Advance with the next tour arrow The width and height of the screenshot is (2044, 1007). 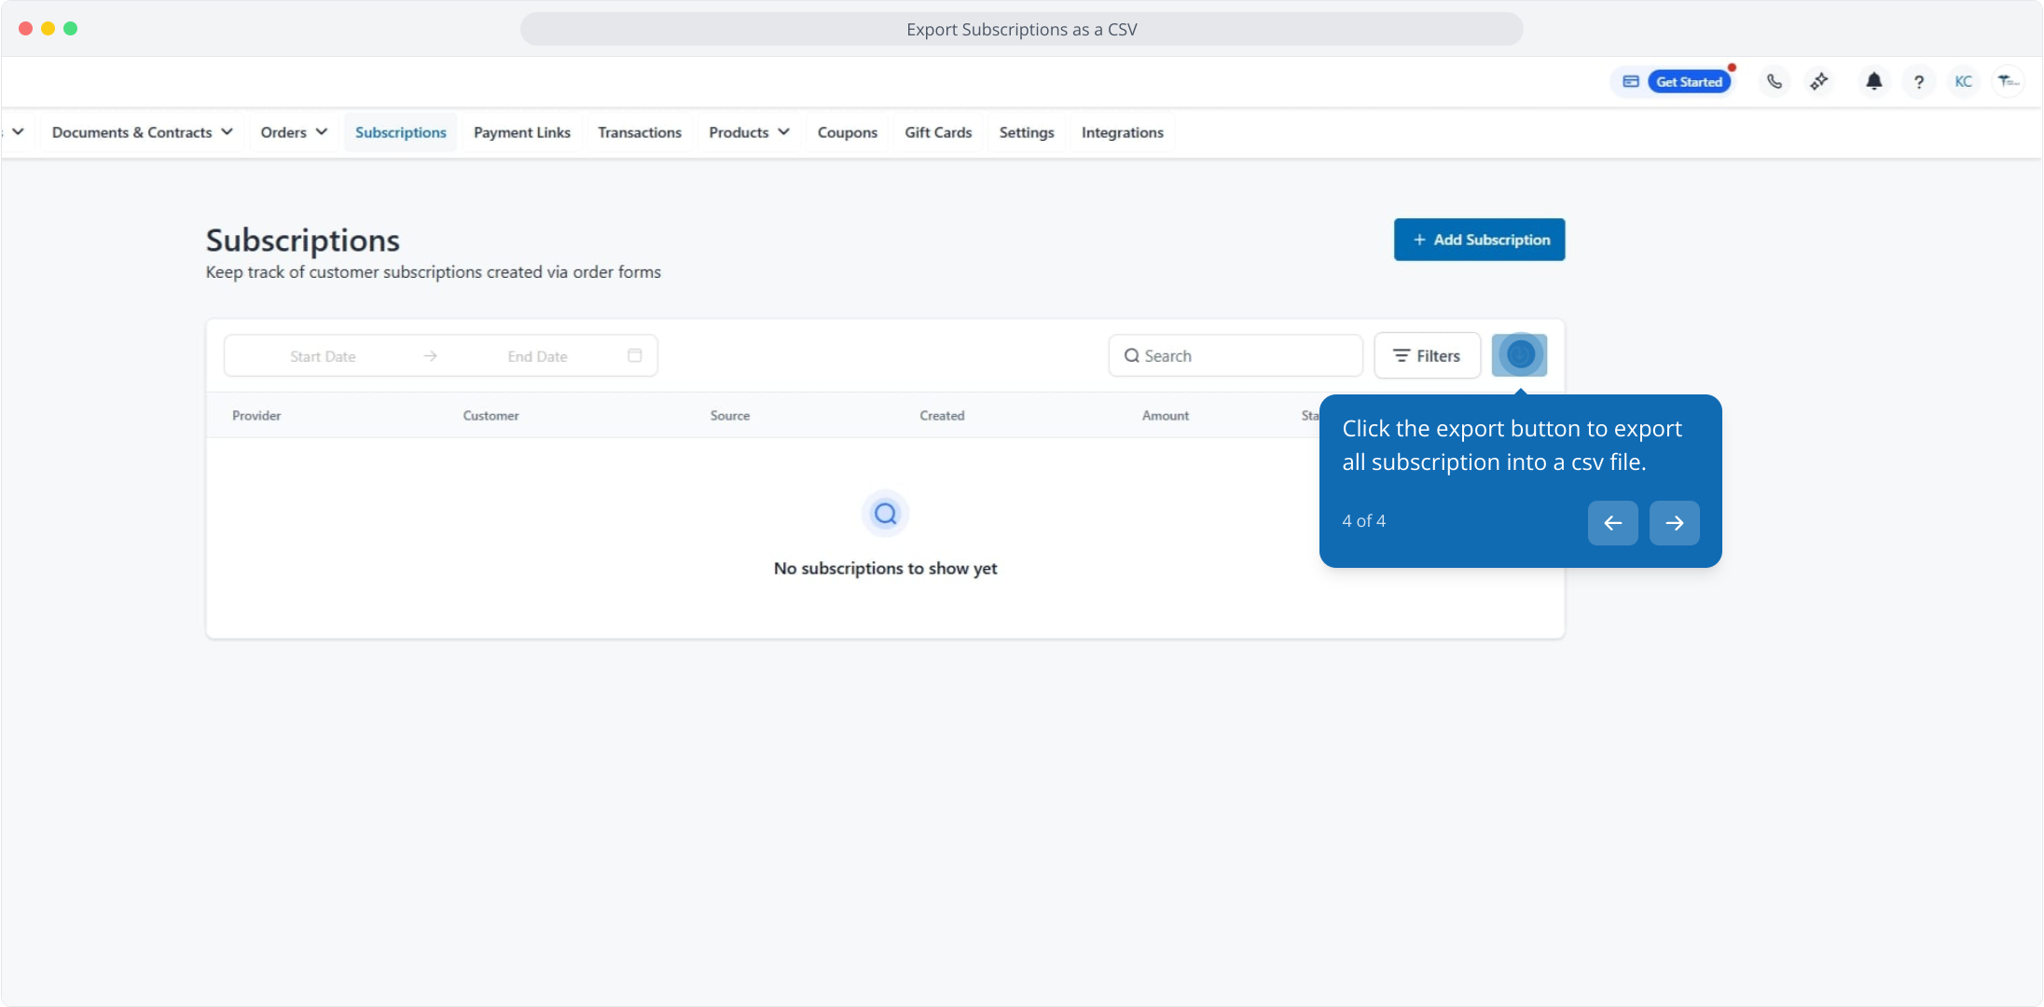pyautogui.click(x=1674, y=522)
